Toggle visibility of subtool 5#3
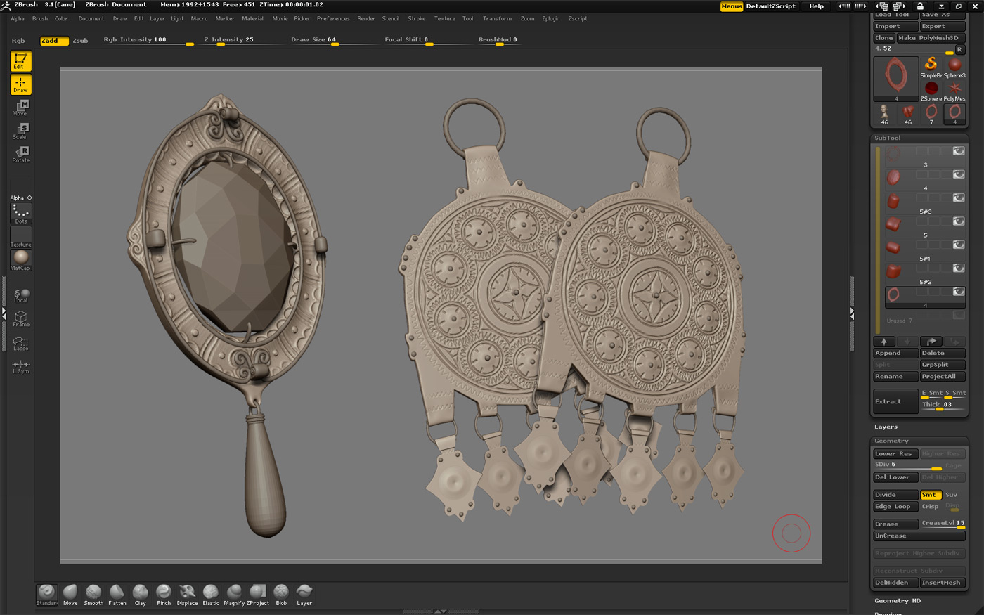Image resolution: width=984 pixels, height=615 pixels. tap(959, 198)
